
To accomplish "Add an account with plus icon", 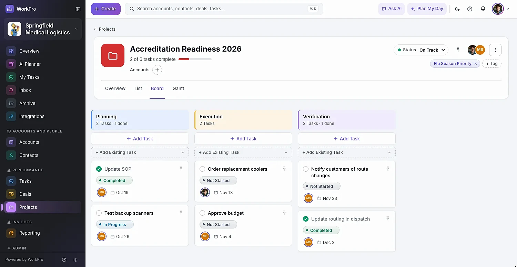I will tap(157, 70).
